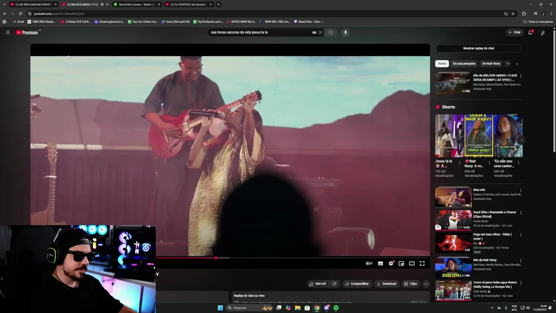
Task: Enable miniplayer mode
Action: 401,263
